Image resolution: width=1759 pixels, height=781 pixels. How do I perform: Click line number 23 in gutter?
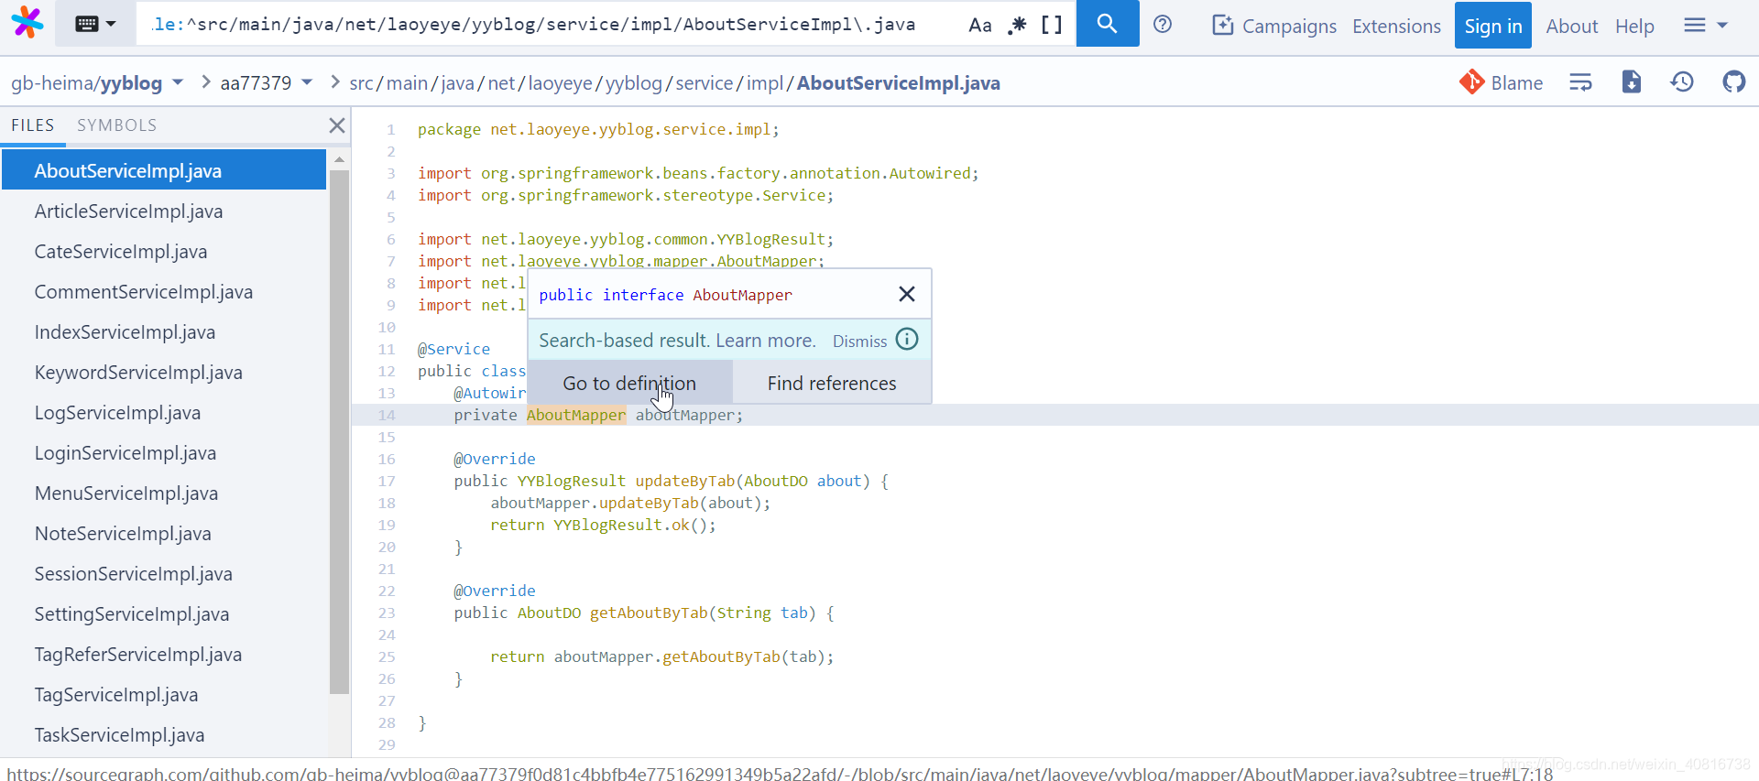pyautogui.click(x=387, y=613)
